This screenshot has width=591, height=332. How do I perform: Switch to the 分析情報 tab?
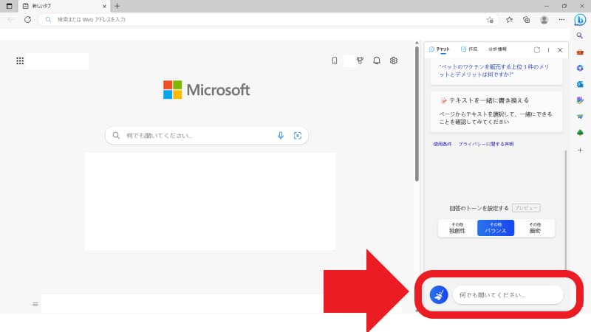pos(497,49)
